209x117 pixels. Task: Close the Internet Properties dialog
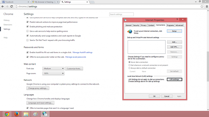click(183, 19)
